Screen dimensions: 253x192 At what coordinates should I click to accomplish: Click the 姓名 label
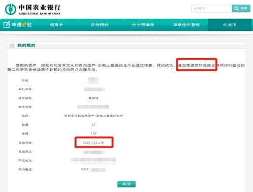[x=25, y=80]
